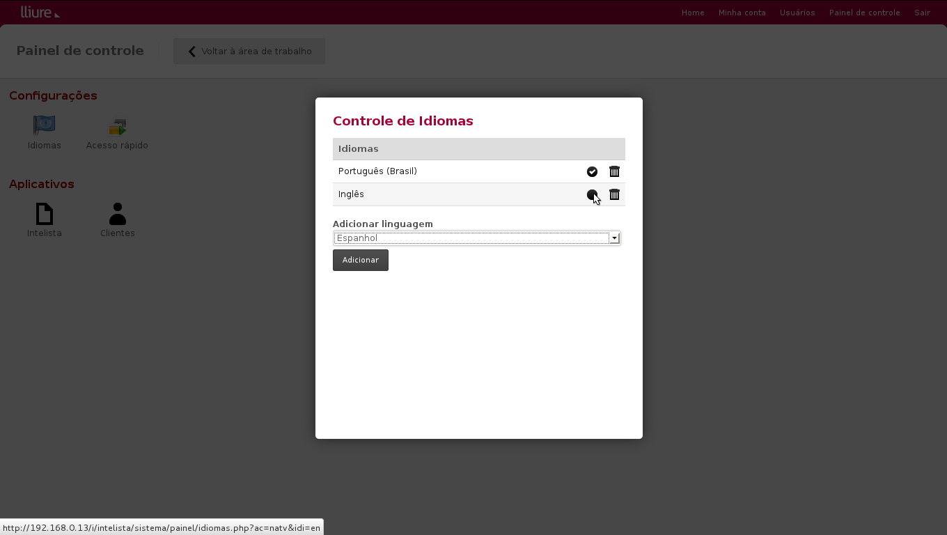This screenshot has height=535, width=947.
Task: Open Minha conta from the navigation bar
Action: pyautogui.click(x=742, y=13)
